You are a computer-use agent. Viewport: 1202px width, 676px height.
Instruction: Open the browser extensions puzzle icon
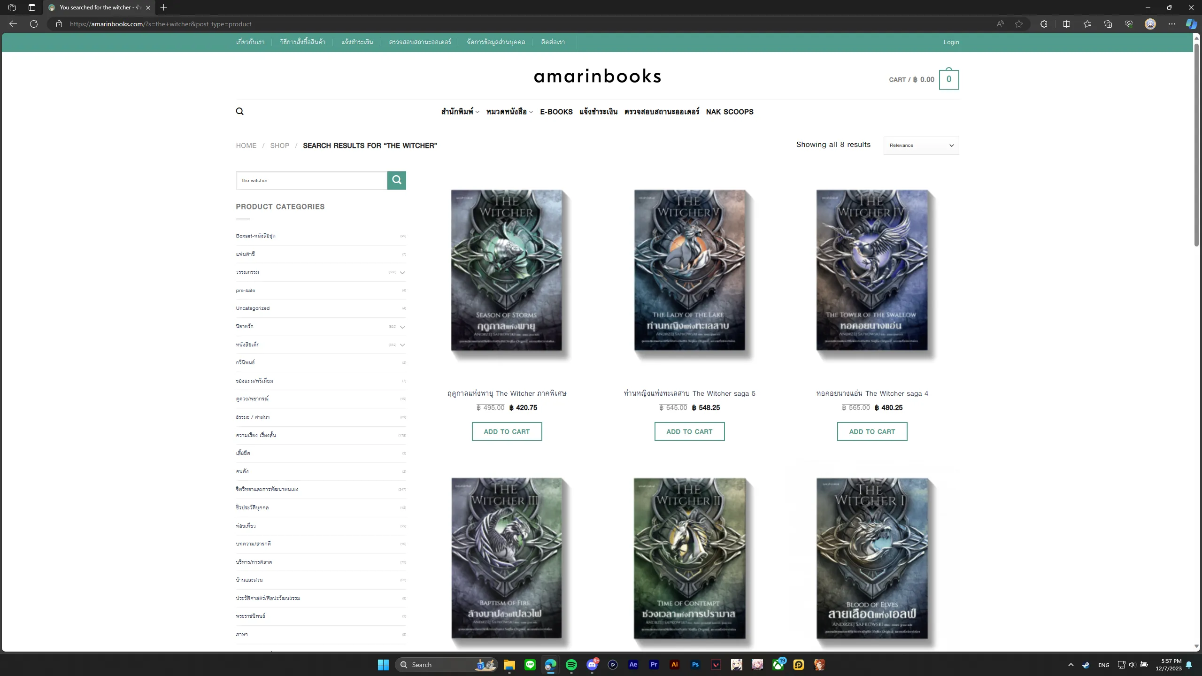pyautogui.click(x=1044, y=24)
